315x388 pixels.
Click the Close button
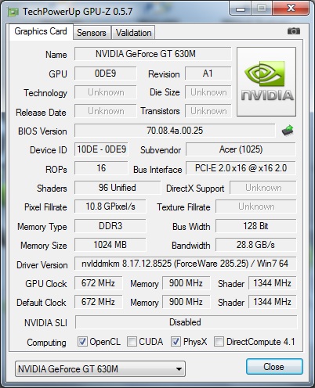[274, 367]
